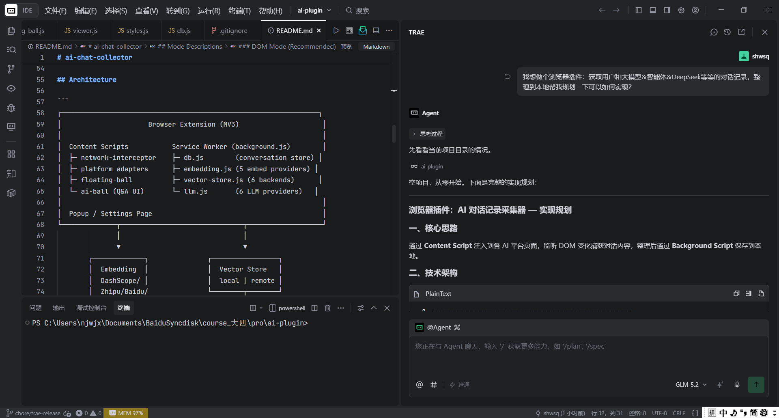Click the MEM 97% status bar indicator
Viewport: 779px width, 418px height.
coord(126,413)
